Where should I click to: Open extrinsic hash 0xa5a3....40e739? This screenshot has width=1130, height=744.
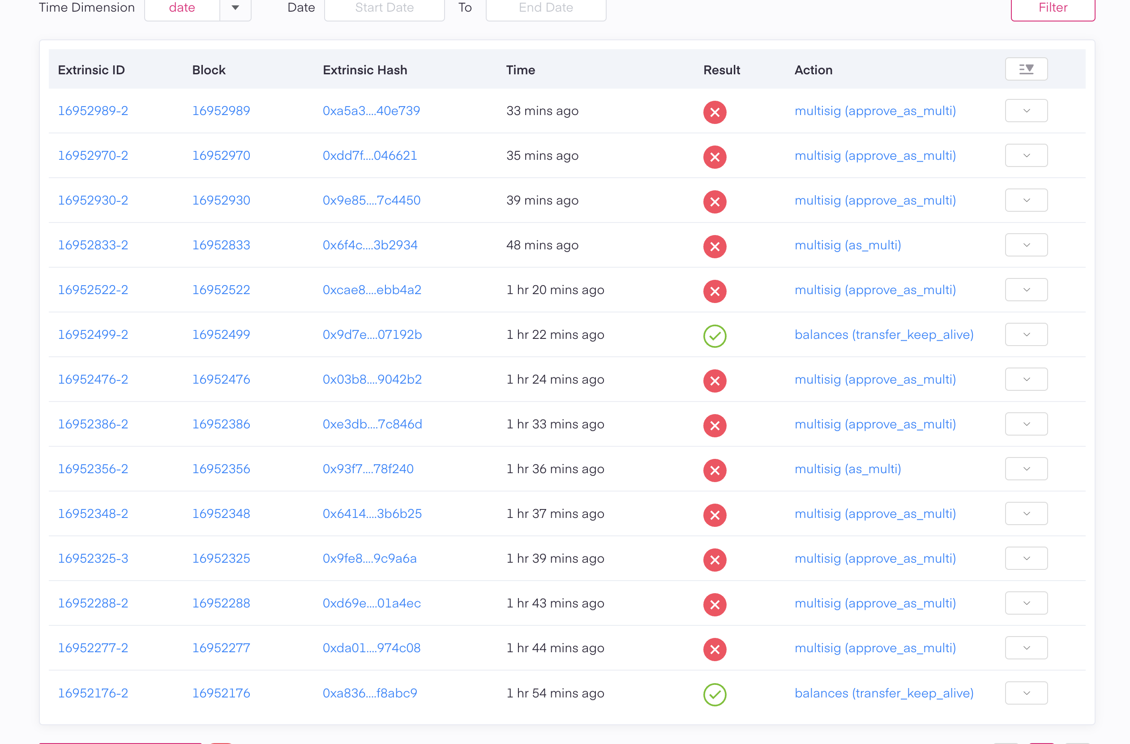click(371, 111)
